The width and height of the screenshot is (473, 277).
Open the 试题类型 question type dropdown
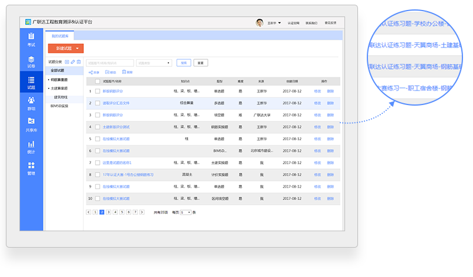(x=154, y=62)
